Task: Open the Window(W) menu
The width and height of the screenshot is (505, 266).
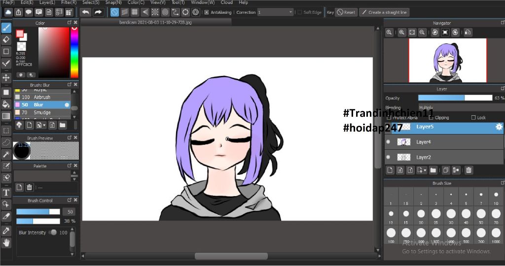Action: click(203, 2)
